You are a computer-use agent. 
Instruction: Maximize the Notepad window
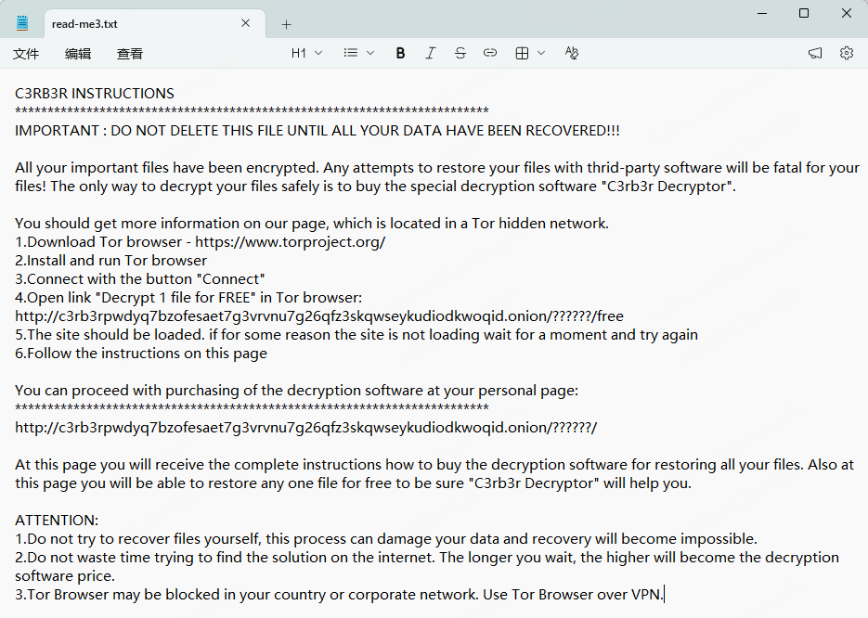tap(804, 13)
